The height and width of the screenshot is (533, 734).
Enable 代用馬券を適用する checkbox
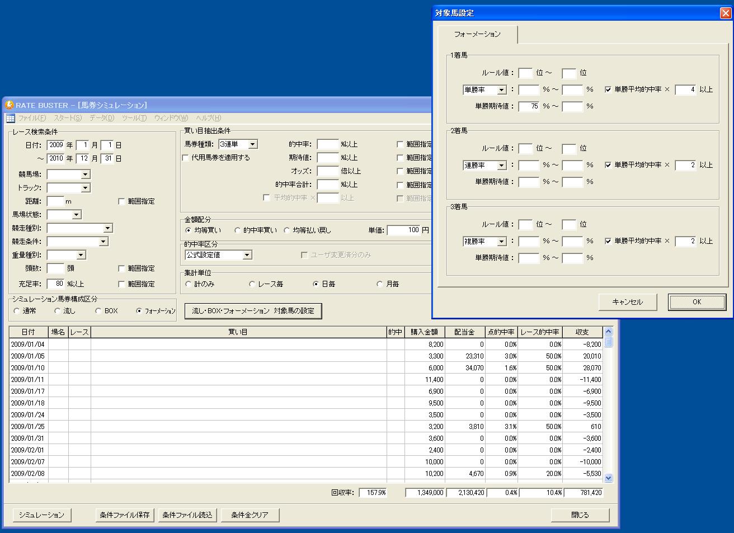tap(186, 158)
